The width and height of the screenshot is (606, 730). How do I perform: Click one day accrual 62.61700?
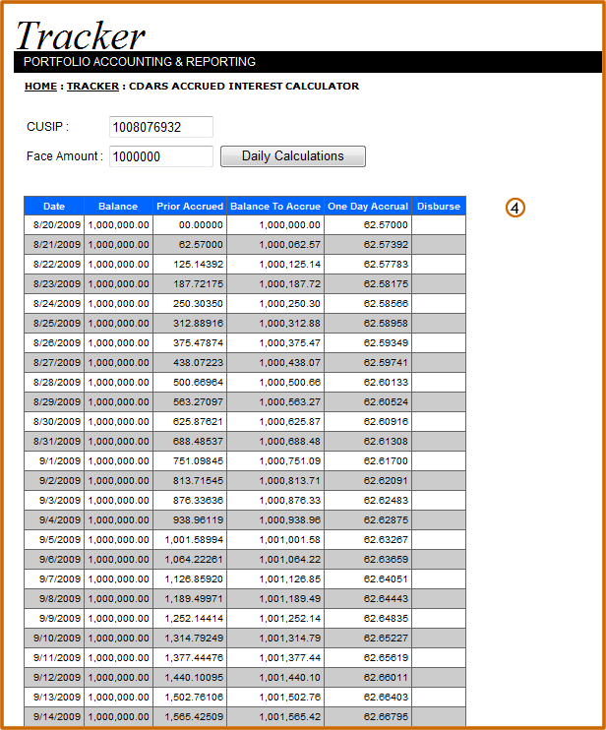coord(368,460)
